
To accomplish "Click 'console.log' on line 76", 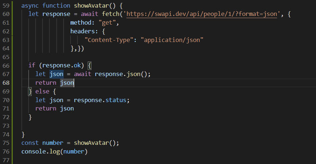I will tap(40, 151).
